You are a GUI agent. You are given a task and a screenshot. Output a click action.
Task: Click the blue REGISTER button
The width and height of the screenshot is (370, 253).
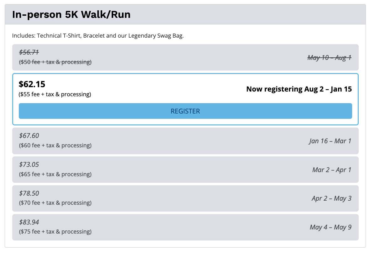click(x=185, y=111)
